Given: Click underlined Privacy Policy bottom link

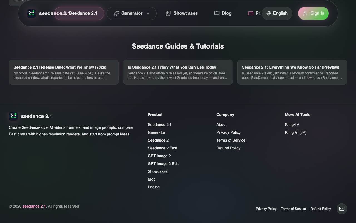Looking at the screenshot, I should coord(266,209).
